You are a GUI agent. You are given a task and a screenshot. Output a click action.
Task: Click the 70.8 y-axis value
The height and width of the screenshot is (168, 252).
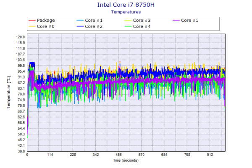click(x=21, y=105)
